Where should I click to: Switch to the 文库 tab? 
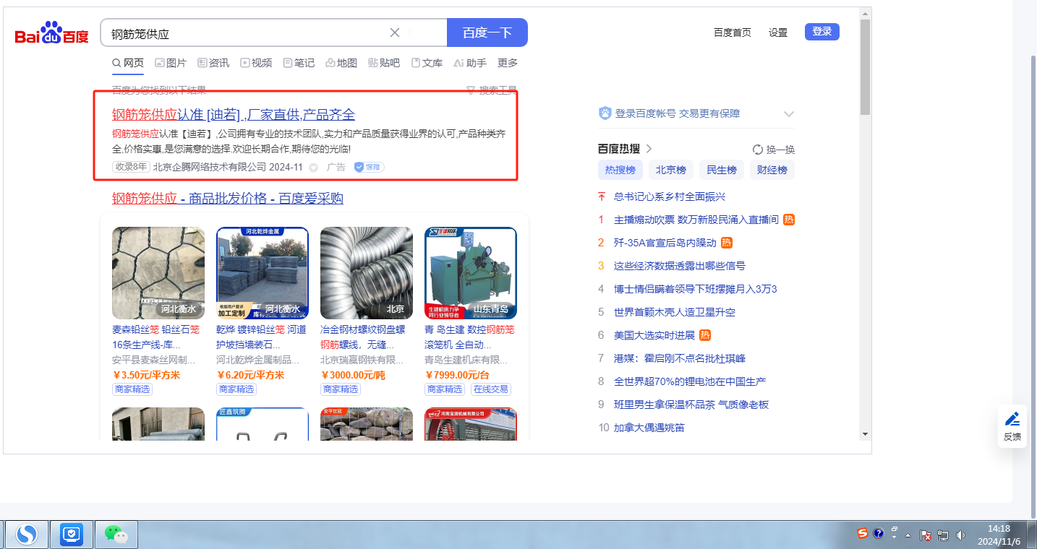point(427,63)
